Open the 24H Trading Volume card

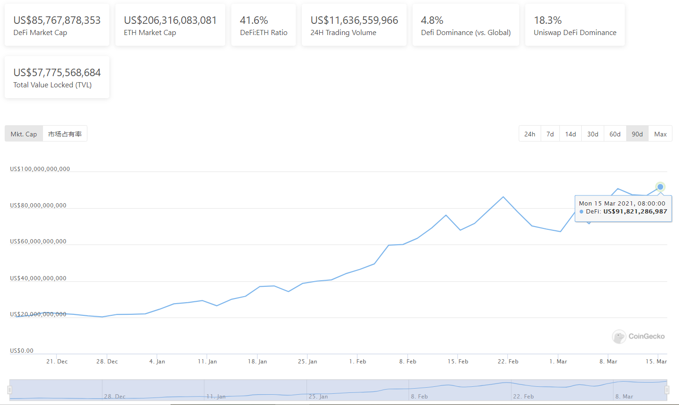pos(354,25)
